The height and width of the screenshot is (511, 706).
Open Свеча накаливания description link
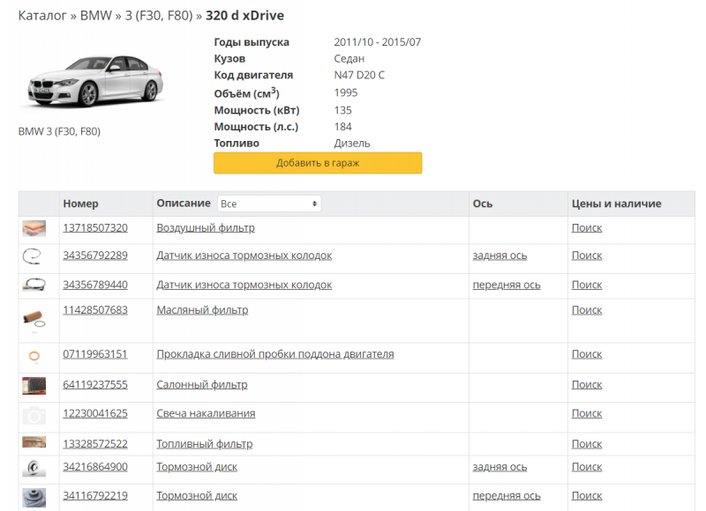[x=206, y=413]
